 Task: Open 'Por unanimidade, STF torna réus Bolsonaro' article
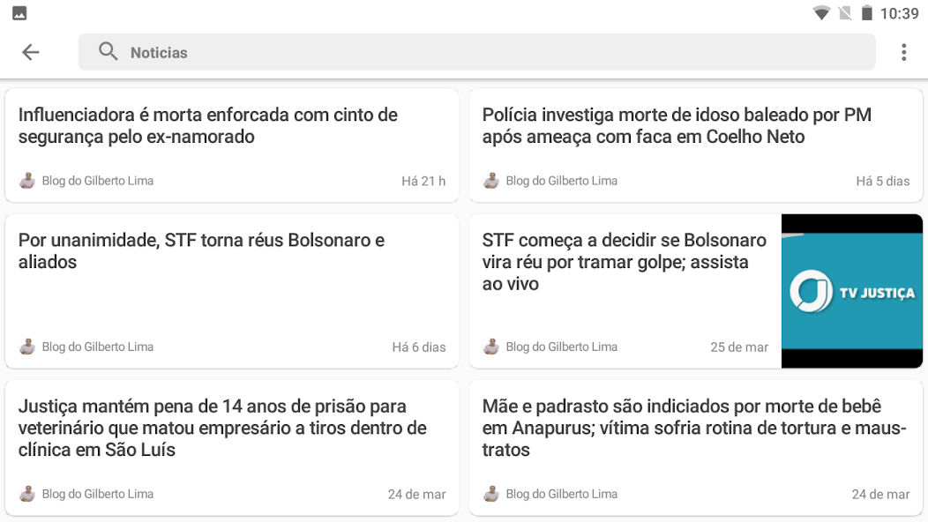[x=201, y=251]
